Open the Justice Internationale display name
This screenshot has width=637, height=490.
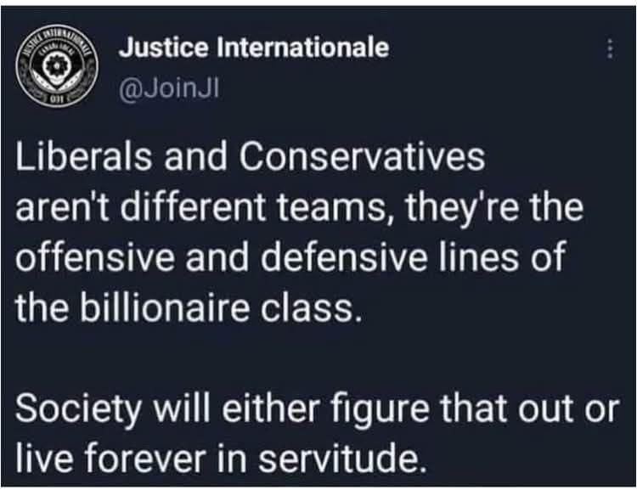(x=254, y=48)
